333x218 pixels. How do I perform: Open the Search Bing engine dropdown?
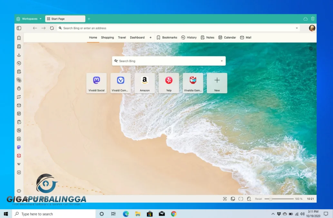(x=221, y=61)
